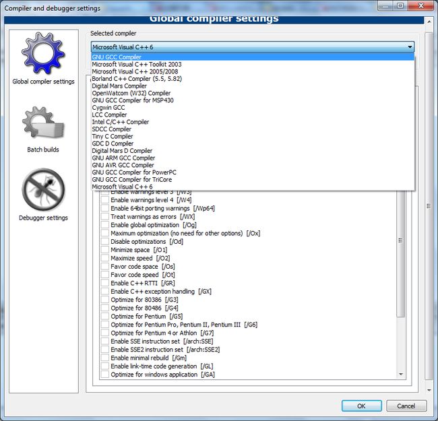Collapse the Selected compiler dropdown arrow

coord(410,47)
